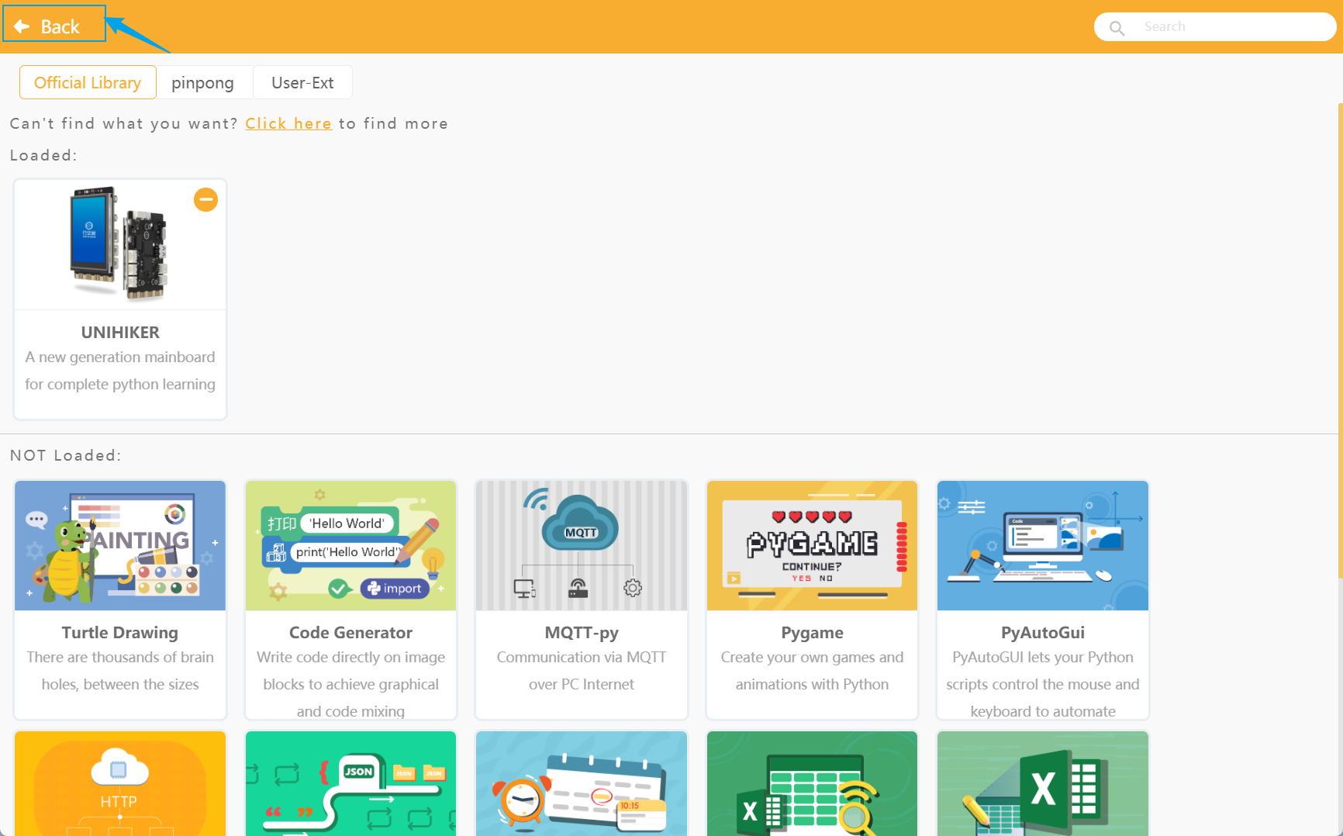1343x836 pixels.
Task: Switch to the pinpong tab
Action: coord(203,82)
